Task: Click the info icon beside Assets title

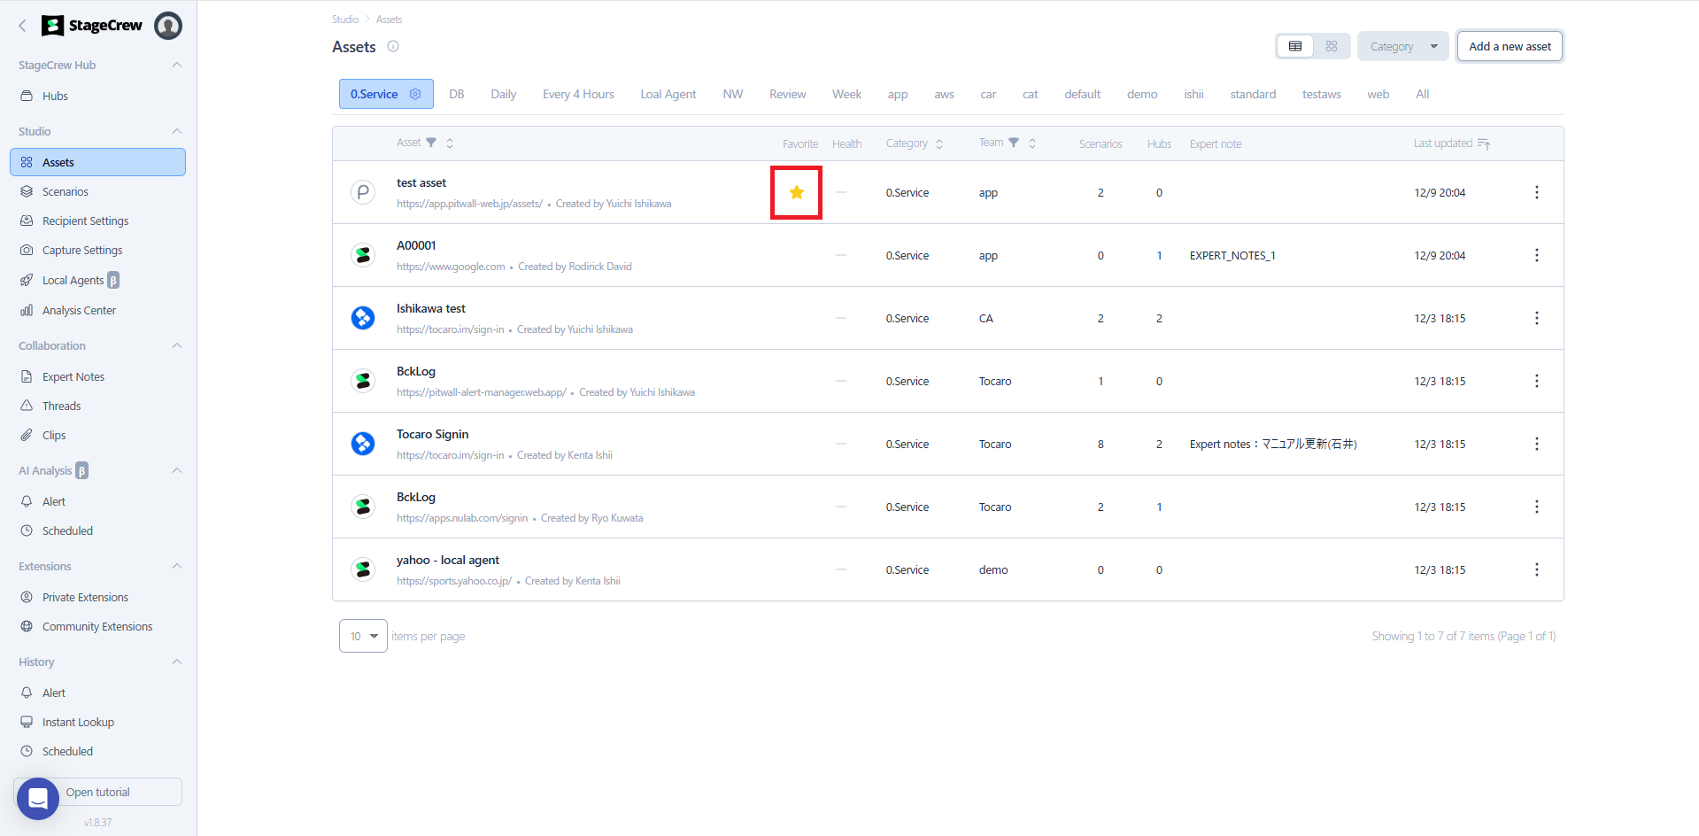Action: (393, 46)
